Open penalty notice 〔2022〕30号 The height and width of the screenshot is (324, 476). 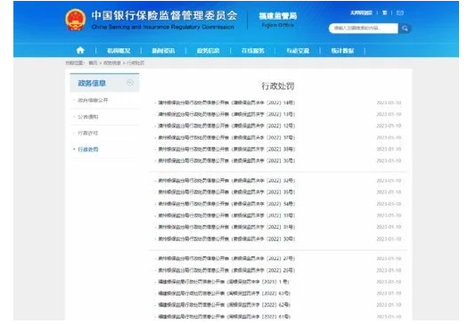coord(226,239)
